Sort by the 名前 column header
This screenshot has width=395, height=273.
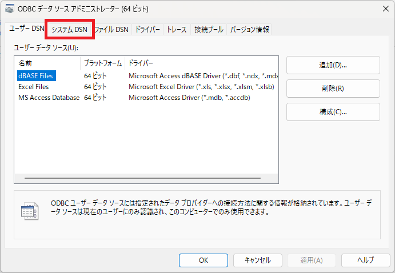(47, 63)
